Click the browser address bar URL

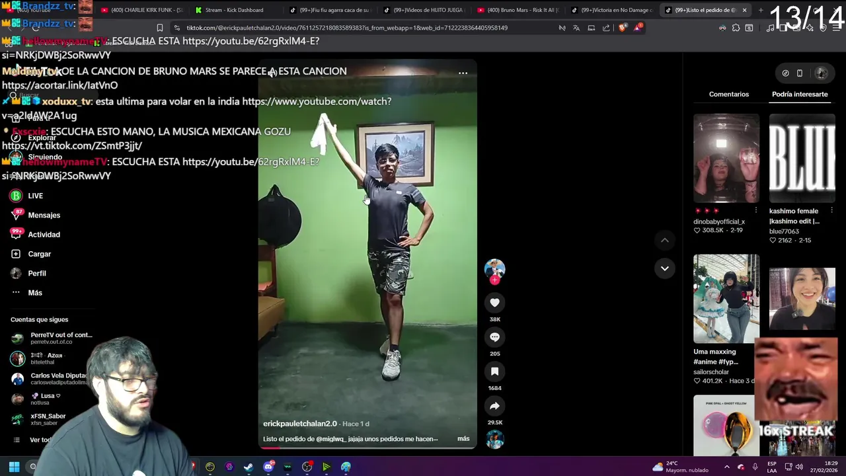pos(347,28)
